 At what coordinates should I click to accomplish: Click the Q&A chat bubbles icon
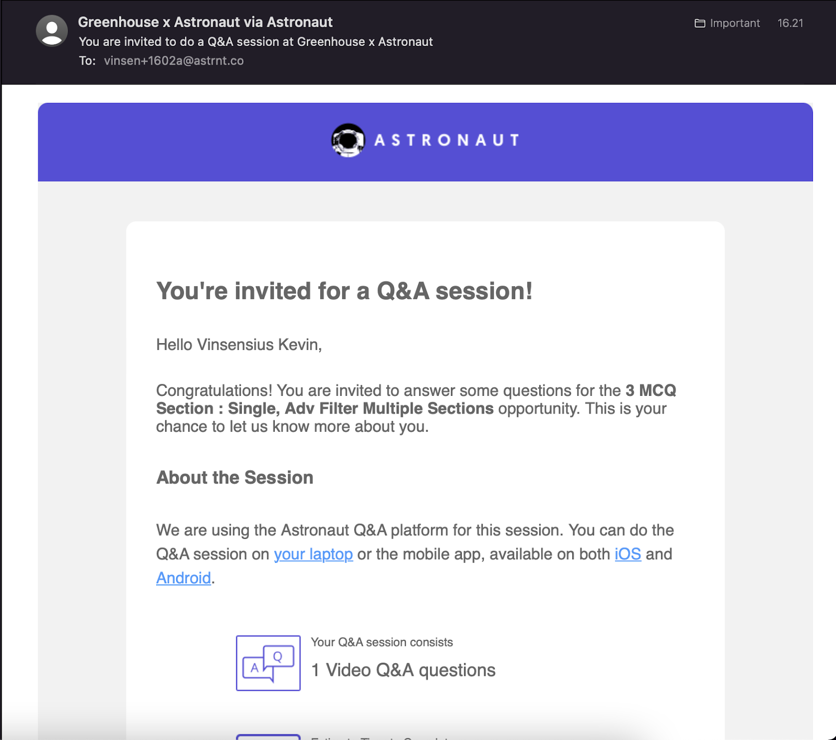[268, 663]
